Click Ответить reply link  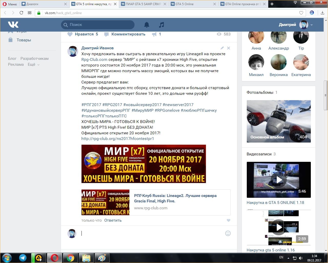113,220
